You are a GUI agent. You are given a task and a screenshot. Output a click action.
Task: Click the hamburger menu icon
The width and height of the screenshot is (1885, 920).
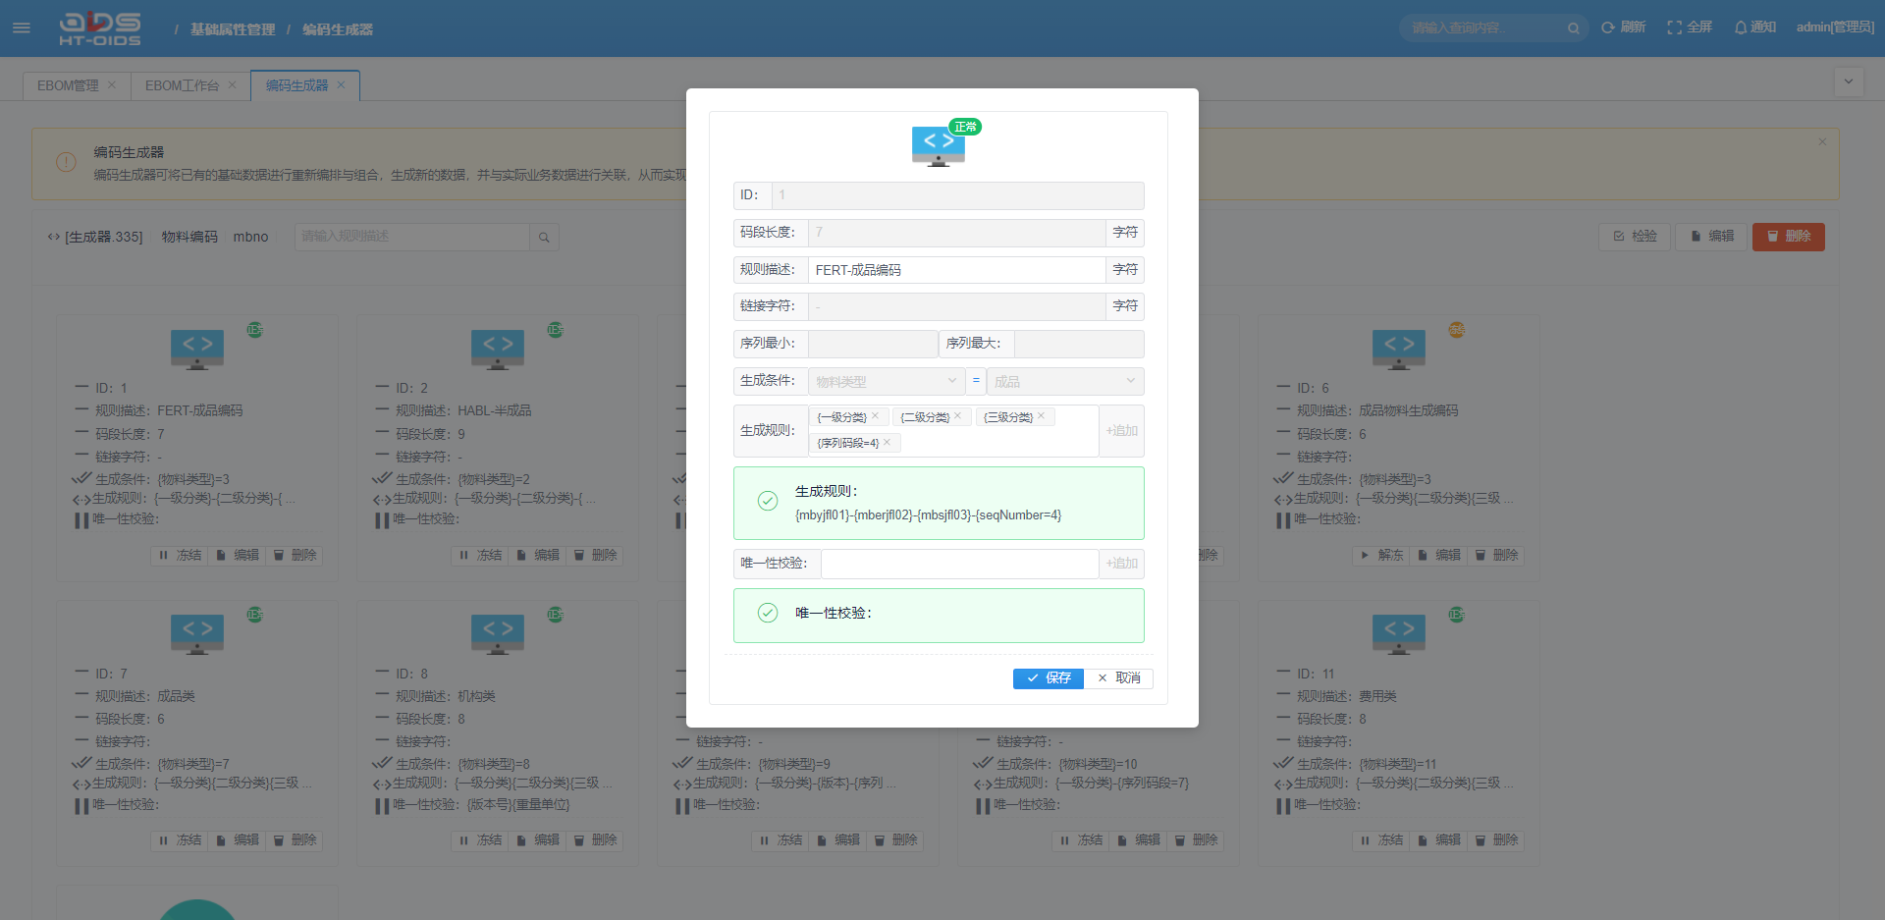click(x=22, y=28)
